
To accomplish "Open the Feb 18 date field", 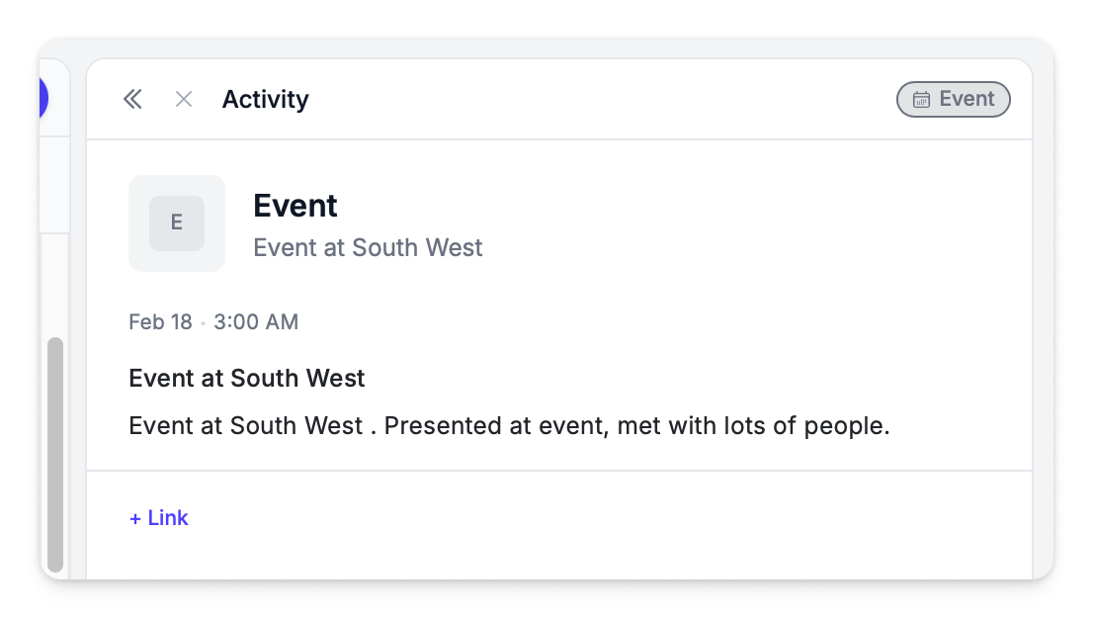I will (160, 321).
